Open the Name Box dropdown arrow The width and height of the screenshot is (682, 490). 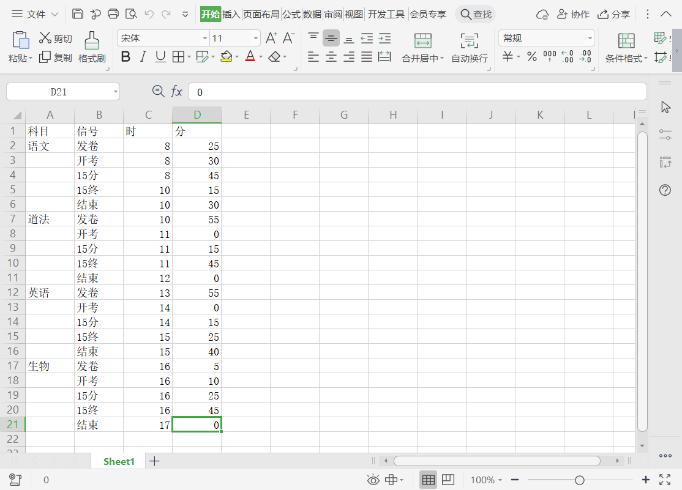(115, 92)
